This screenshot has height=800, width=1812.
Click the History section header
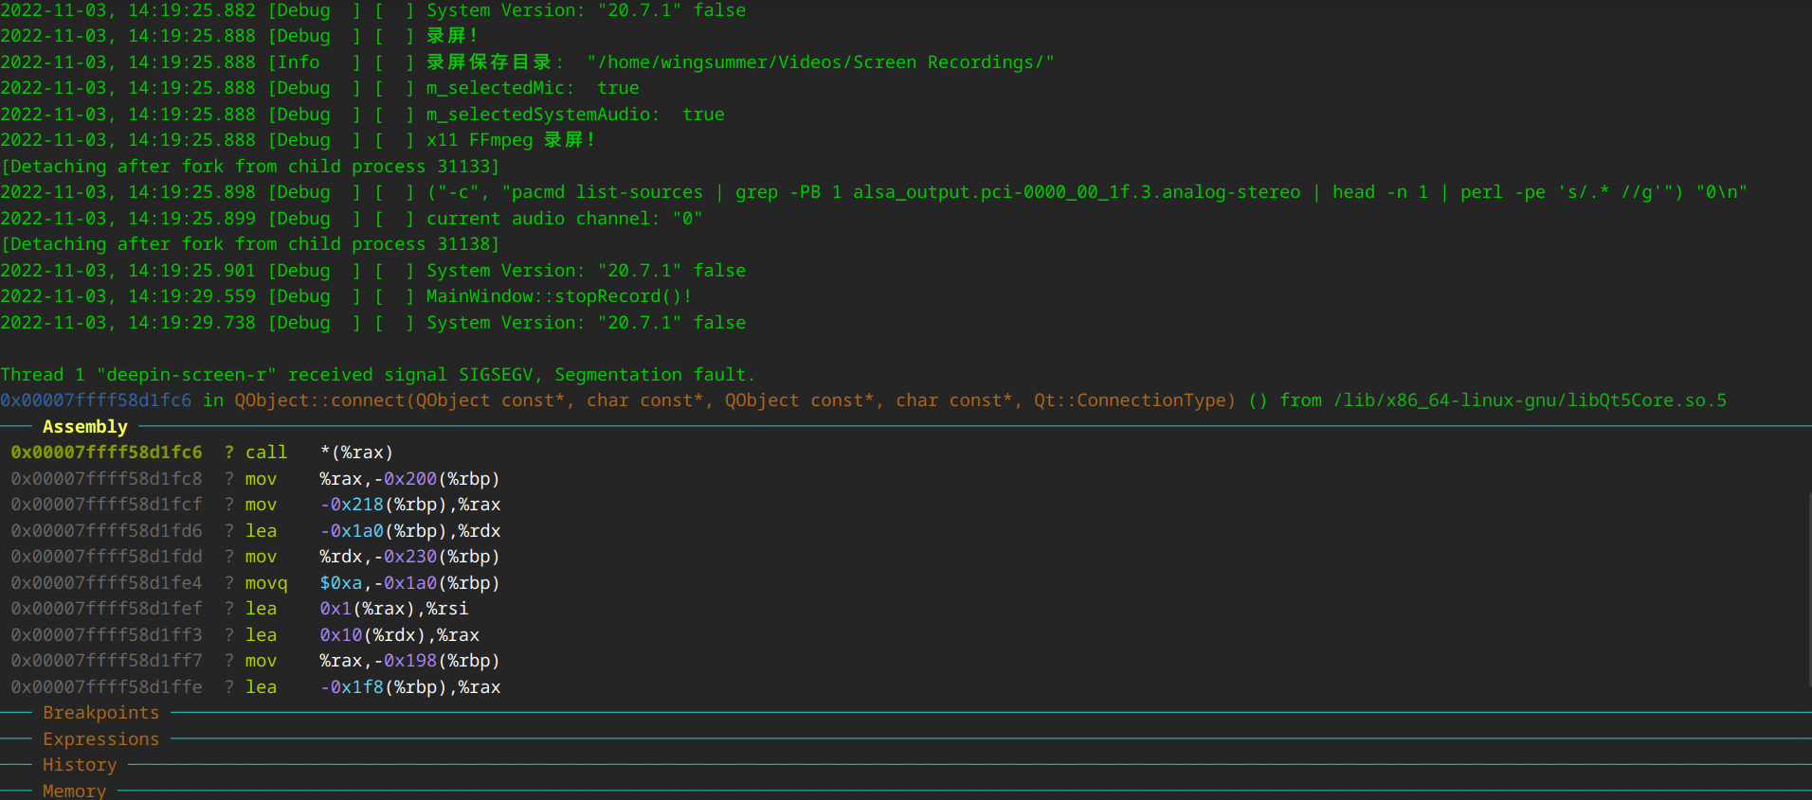coord(80,765)
